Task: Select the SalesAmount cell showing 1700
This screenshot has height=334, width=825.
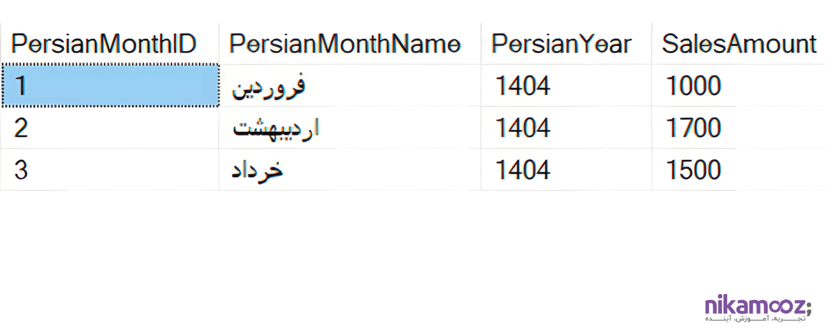Action: 694,128
